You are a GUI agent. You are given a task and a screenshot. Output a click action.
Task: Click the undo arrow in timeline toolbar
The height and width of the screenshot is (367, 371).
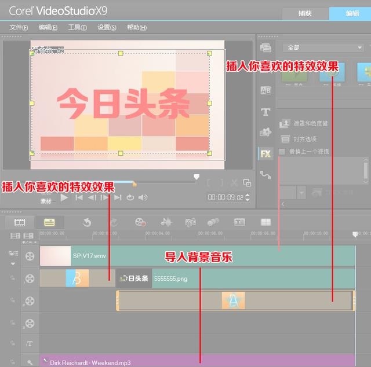(87, 222)
